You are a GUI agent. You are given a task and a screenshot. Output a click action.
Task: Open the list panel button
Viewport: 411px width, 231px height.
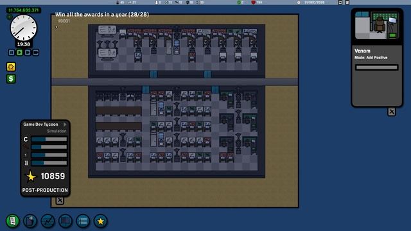point(83,221)
